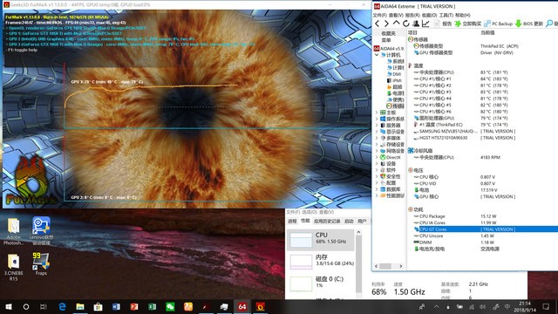Select CPU graph in Task Manager
The height and width of the screenshot is (314, 558).
(x=321, y=240)
